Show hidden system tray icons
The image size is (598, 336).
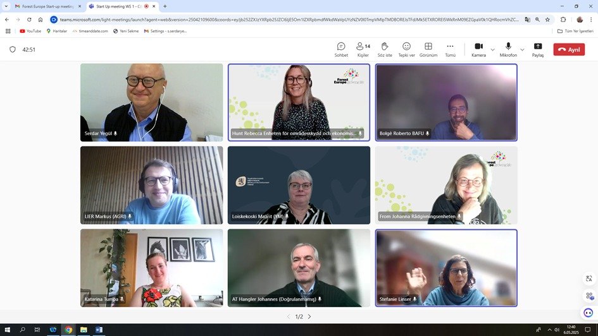[x=549, y=330]
